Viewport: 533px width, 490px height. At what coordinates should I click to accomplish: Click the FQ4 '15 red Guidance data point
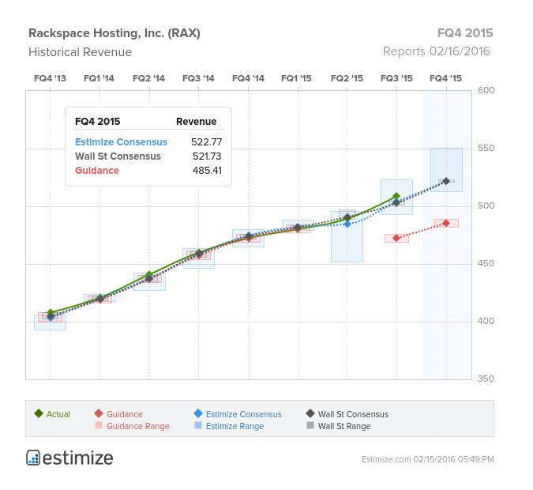click(446, 223)
